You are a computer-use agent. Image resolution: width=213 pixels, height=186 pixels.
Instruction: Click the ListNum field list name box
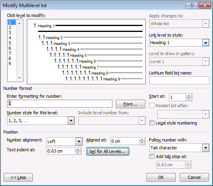point(179,80)
